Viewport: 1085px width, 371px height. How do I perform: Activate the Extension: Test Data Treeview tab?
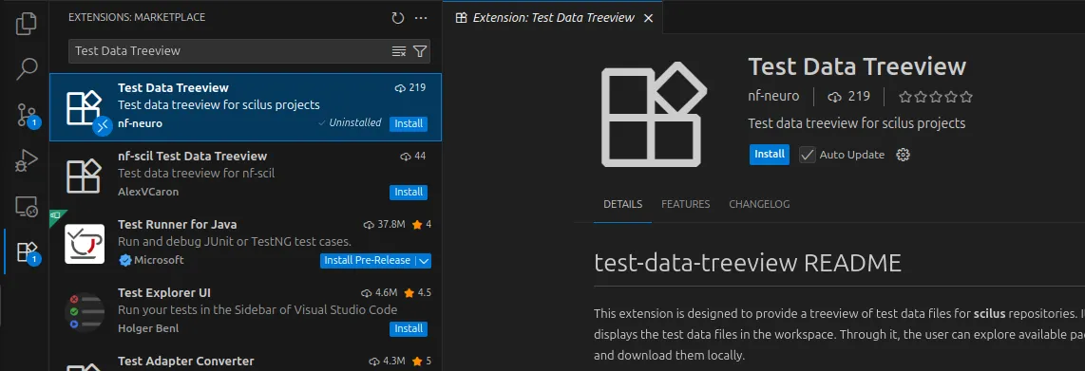coord(553,18)
